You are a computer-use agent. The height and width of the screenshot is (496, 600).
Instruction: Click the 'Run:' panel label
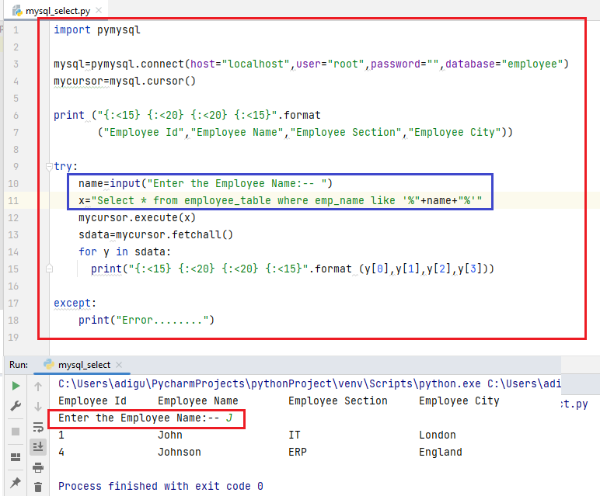tap(19, 365)
